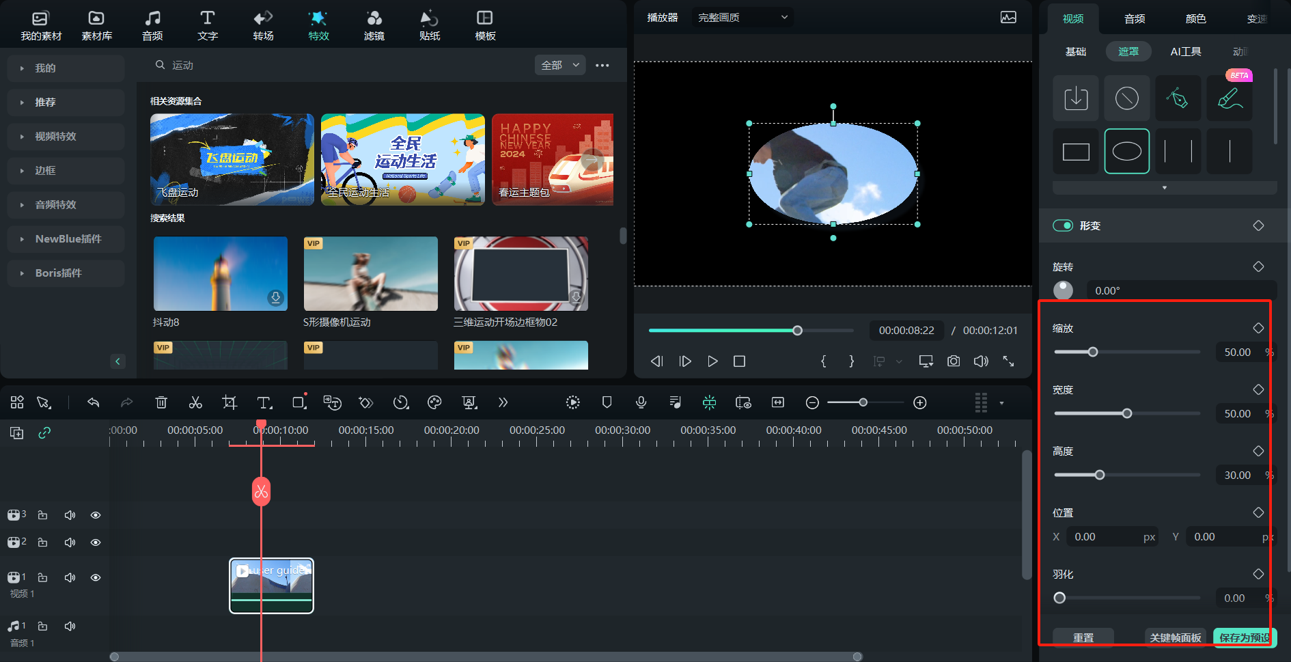The width and height of the screenshot is (1291, 662).
Task: Toggle the 形变 switch off
Action: coord(1063,225)
